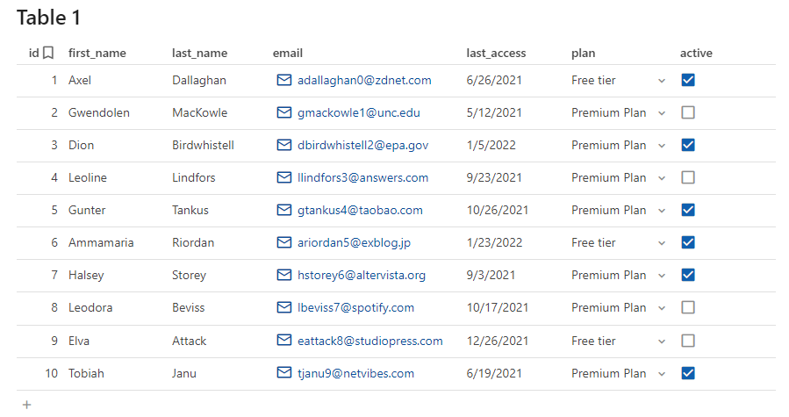Expand the plan dropdown in Ammamaria's row
The image size is (789, 417).
tap(662, 243)
